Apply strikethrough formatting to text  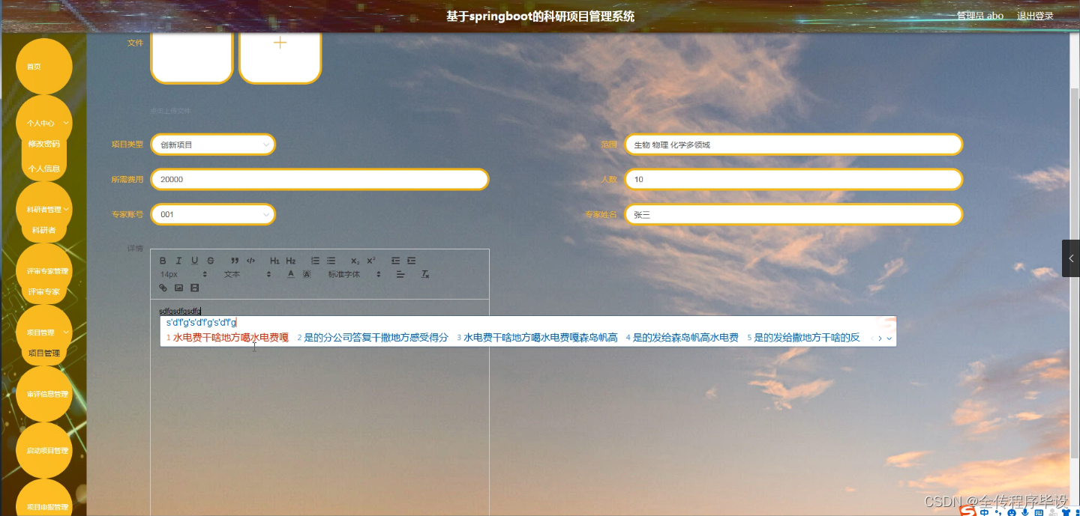210,261
